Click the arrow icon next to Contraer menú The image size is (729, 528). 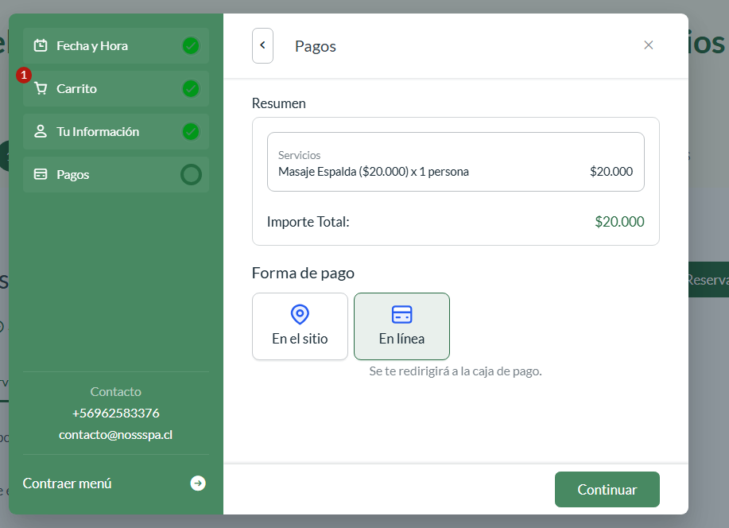[x=198, y=483]
